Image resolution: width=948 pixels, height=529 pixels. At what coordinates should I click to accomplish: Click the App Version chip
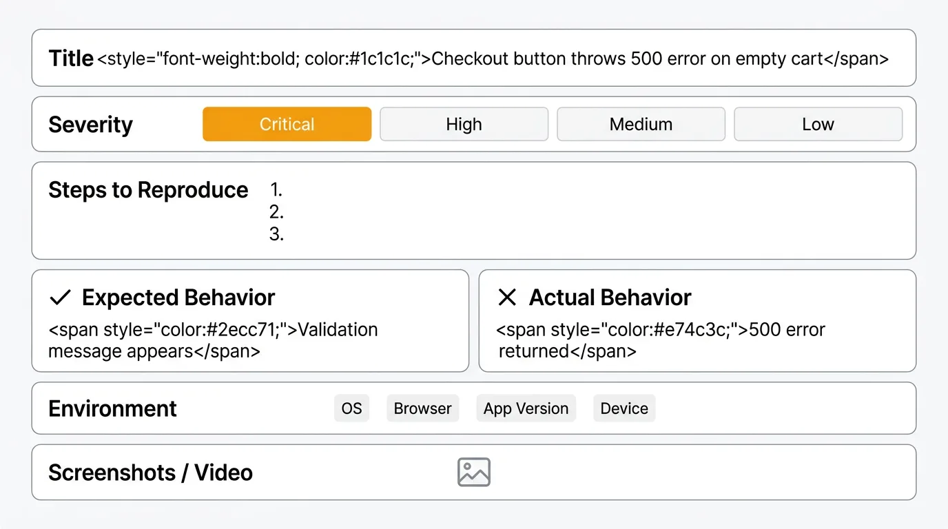click(526, 408)
